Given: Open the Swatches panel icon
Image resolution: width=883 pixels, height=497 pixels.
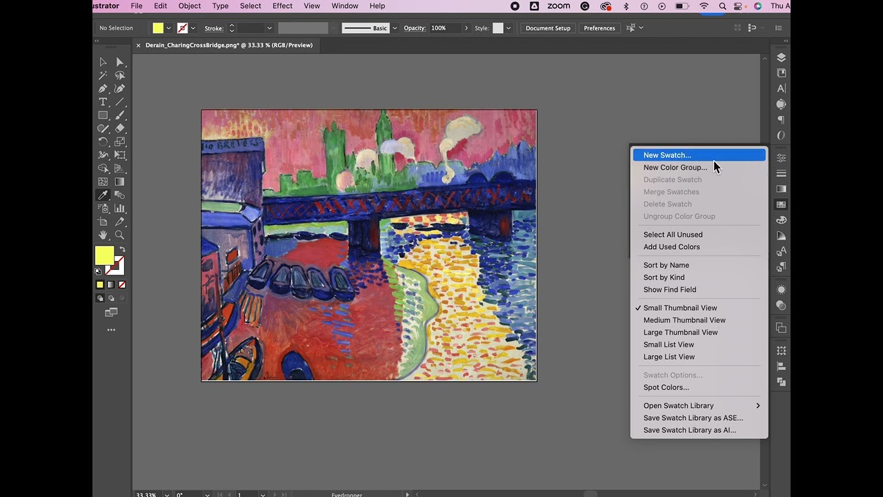Looking at the screenshot, I should tap(781, 204).
